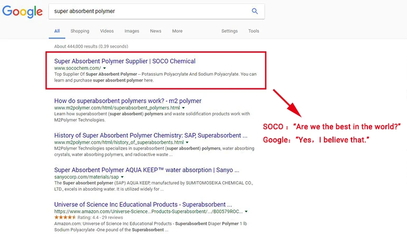Screen dimensions: 407x234
Task: Click the SOCO Chemical result snippet text
Action: click(155, 77)
